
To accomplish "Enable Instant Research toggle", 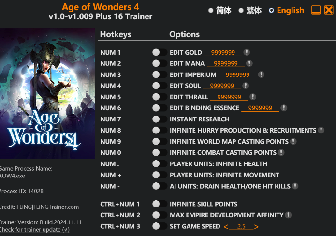I will (160, 119).
